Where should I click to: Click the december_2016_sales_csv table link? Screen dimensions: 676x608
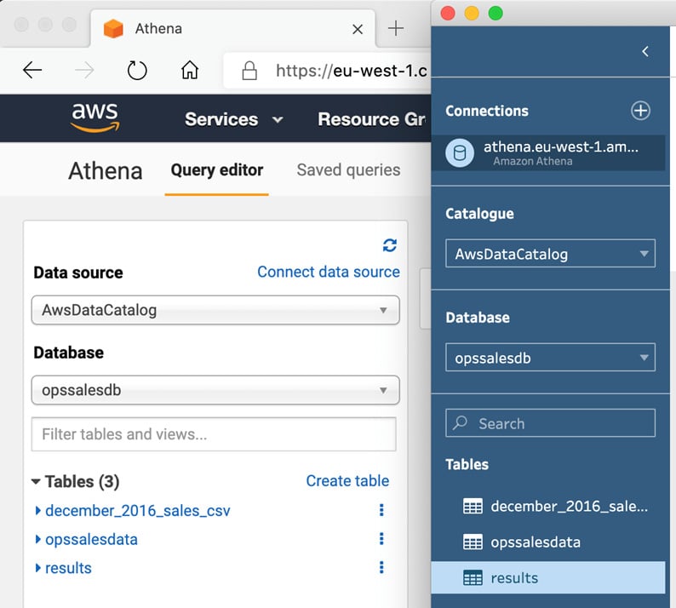pyautogui.click(x=138, y=511)
